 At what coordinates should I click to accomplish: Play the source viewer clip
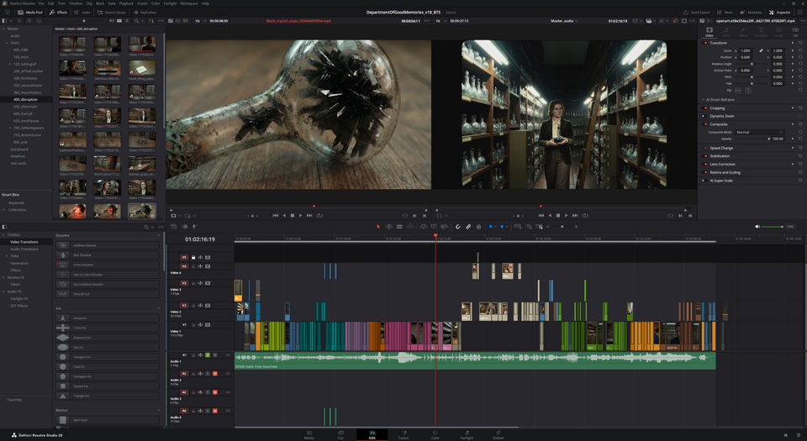(x=301, y=216)
